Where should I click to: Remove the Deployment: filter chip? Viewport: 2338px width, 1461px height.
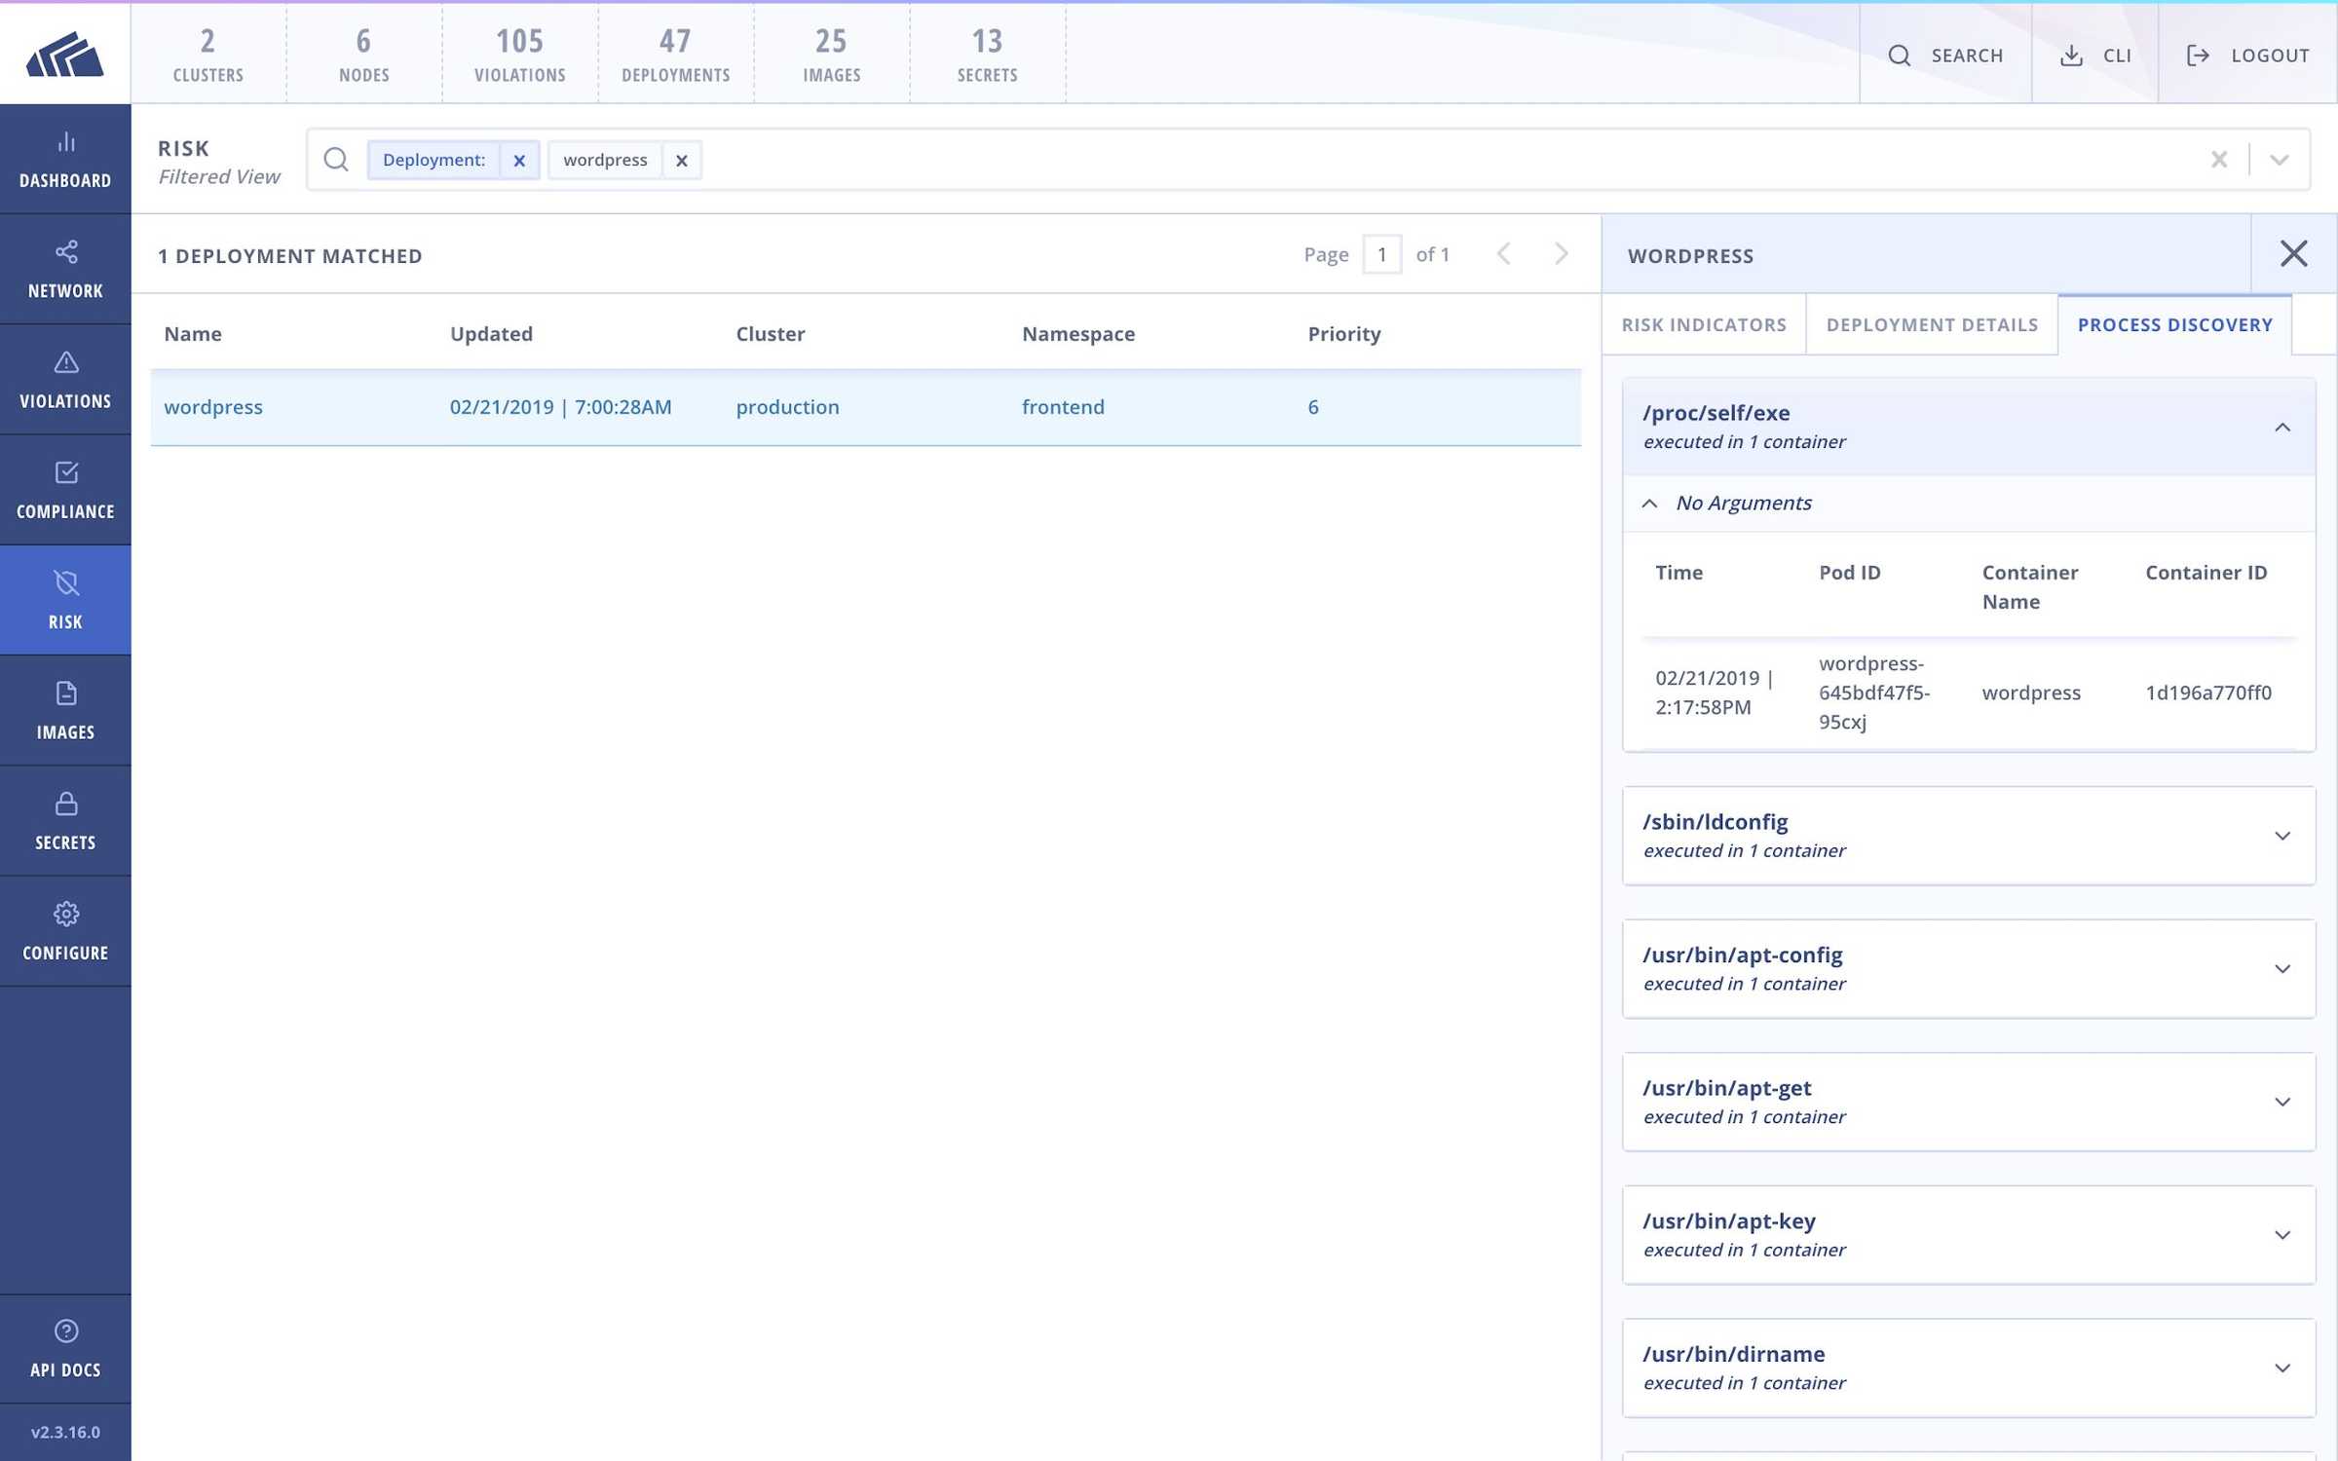click(519, 161)
